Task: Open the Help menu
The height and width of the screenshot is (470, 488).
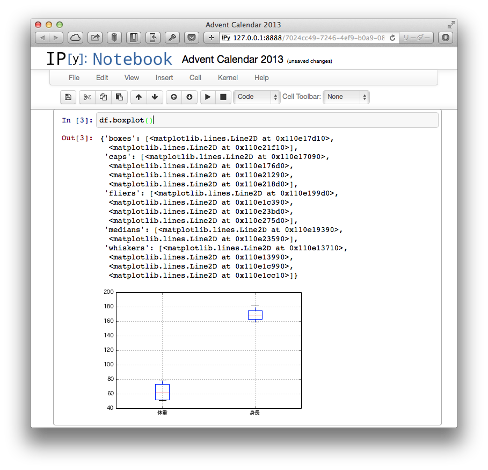Action: 261,77
